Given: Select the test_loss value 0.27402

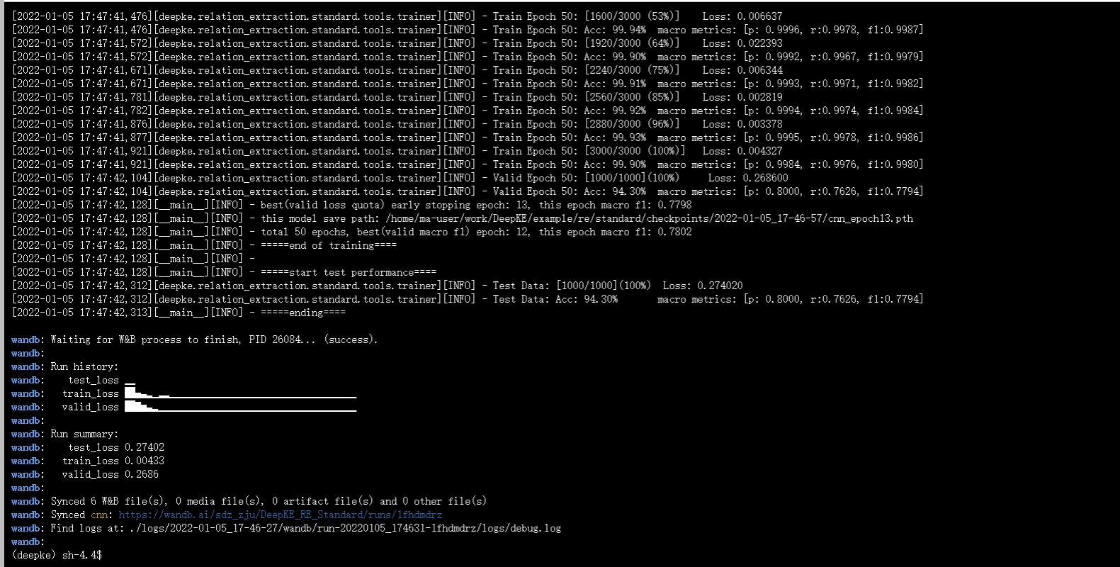Looking at the screenshot, I should point(145,447).
